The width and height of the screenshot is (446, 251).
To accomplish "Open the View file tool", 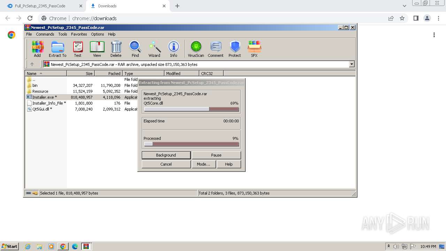I will click(97, 49).
